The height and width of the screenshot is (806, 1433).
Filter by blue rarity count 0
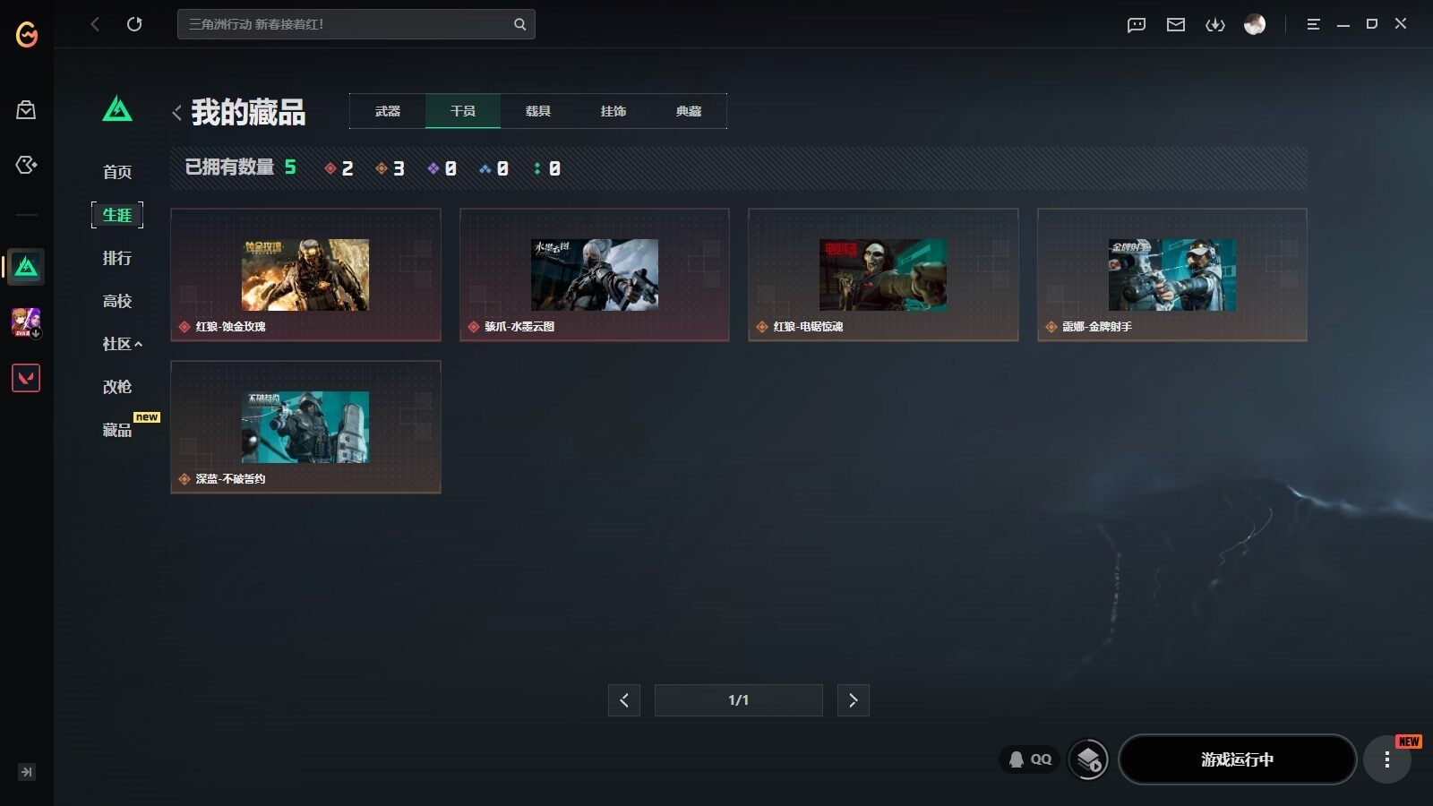point(494,168)
